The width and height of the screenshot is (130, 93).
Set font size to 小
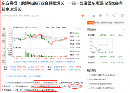(x=81, y=16)
